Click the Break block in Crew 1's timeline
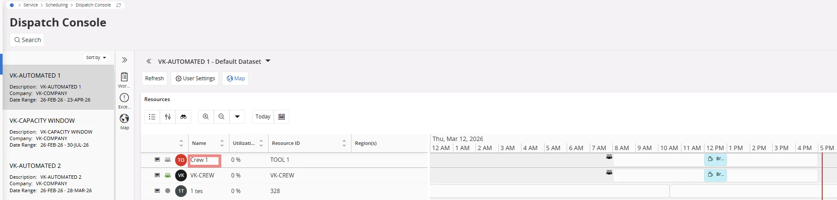The width and height of the screenshot is (837, 200). [715, 159]
